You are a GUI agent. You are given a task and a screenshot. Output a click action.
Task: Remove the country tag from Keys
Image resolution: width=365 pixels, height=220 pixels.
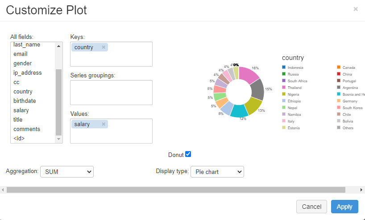104,47
